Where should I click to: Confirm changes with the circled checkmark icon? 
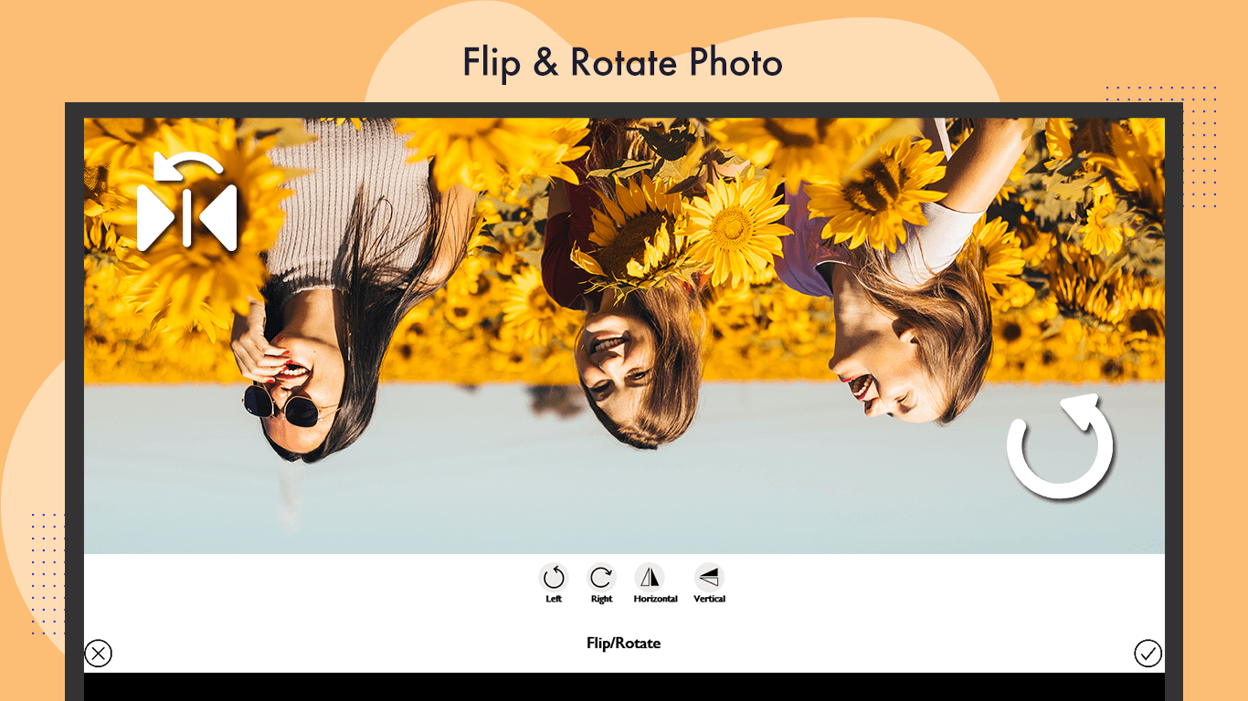pyautogui.click(x=1148, y=654)
